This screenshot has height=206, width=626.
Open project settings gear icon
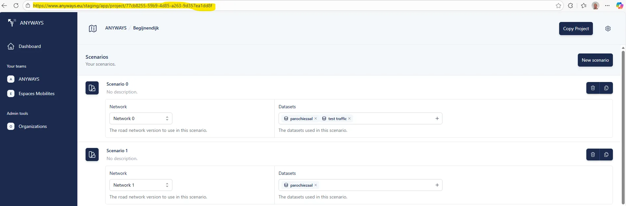(x=608, y=29)
